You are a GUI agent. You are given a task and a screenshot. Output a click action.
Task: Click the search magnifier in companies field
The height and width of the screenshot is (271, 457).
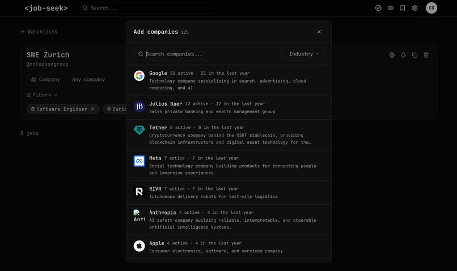pyautogui.click(x=141, y=54)
